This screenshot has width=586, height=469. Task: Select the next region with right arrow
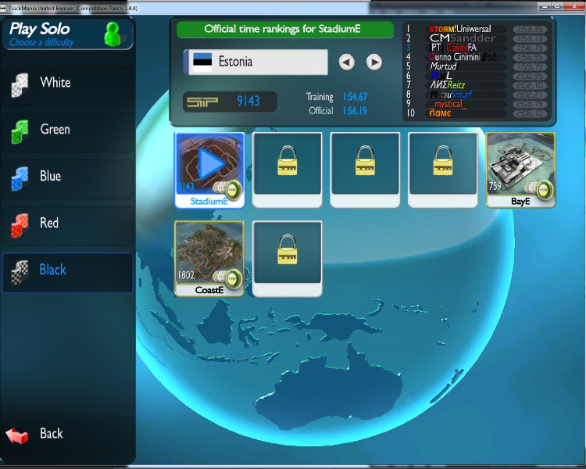click(x=374, y=62)
